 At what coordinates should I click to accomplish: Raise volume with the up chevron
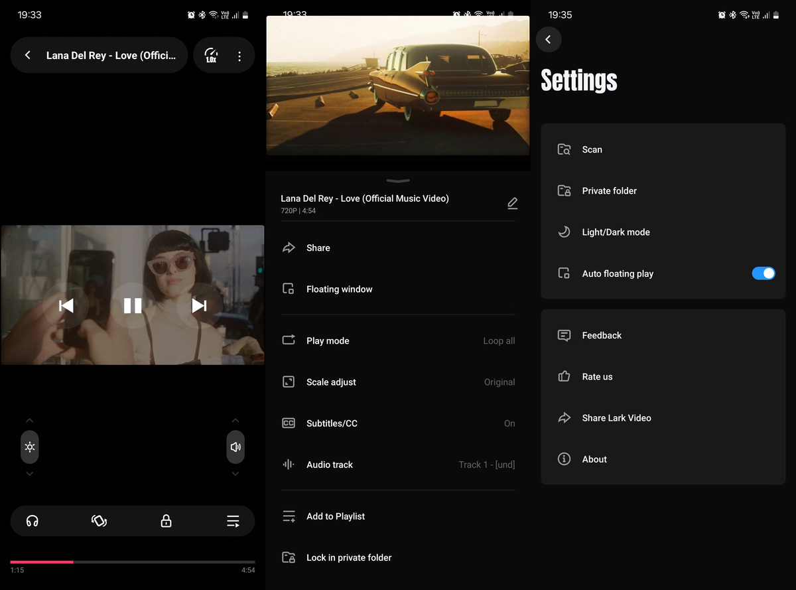235,421
